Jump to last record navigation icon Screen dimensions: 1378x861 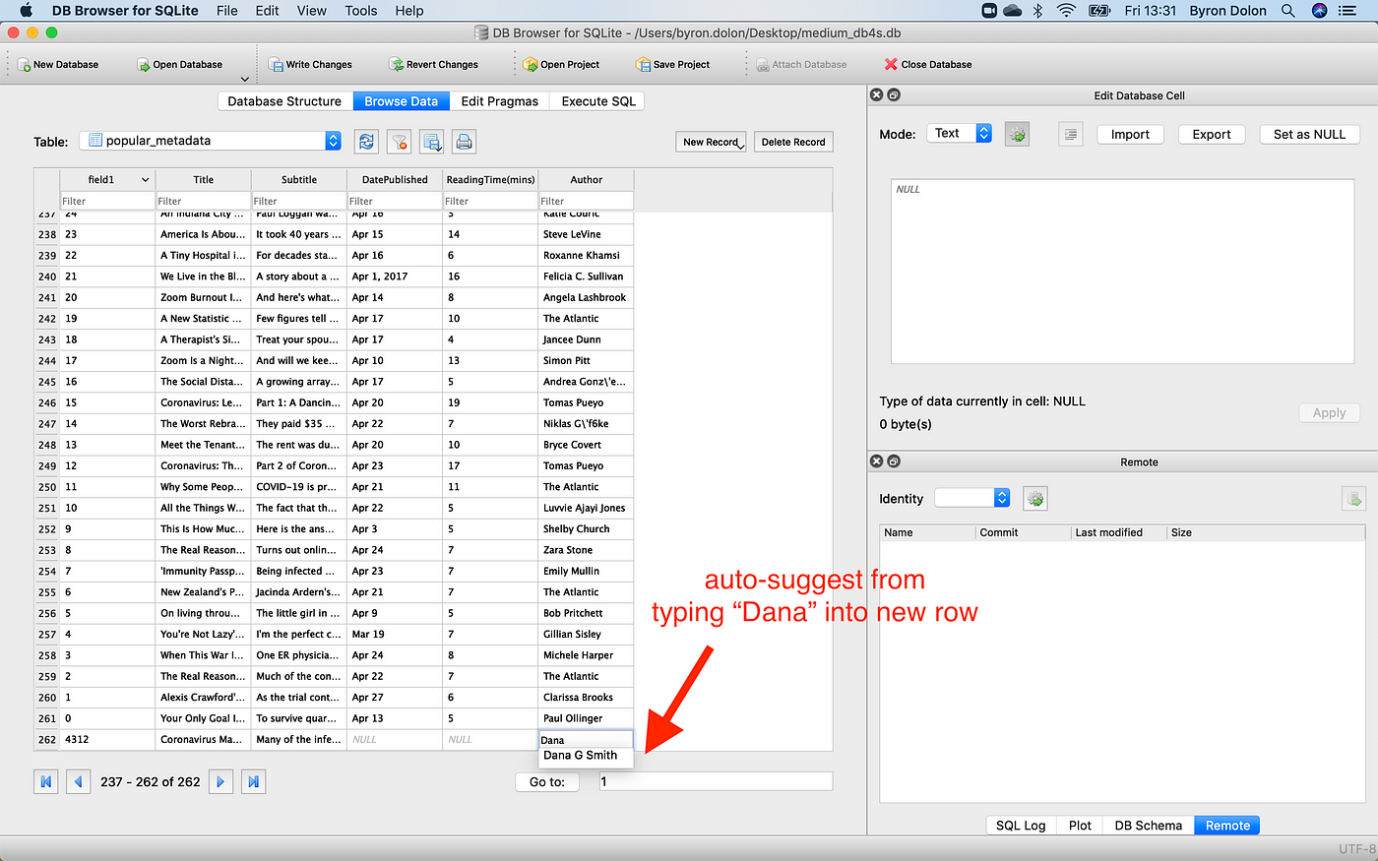[254, 781]
